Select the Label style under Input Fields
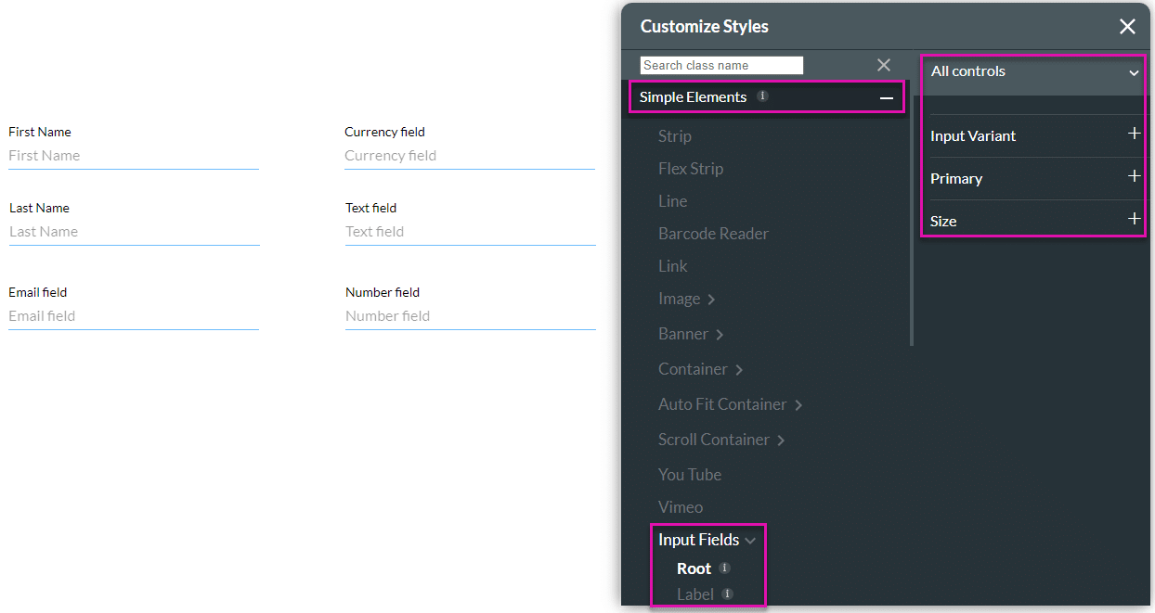 pyautogui.click(x=694, y=594)
